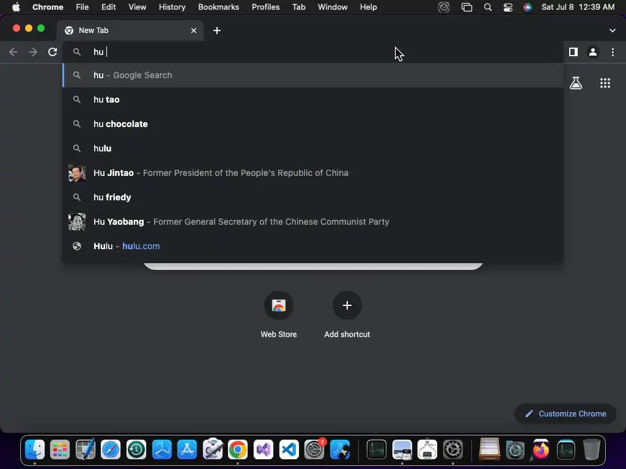Click the overlapping-windows menu bar icon
This screenshot has width=626, height=469.
(x=466, y=7)
